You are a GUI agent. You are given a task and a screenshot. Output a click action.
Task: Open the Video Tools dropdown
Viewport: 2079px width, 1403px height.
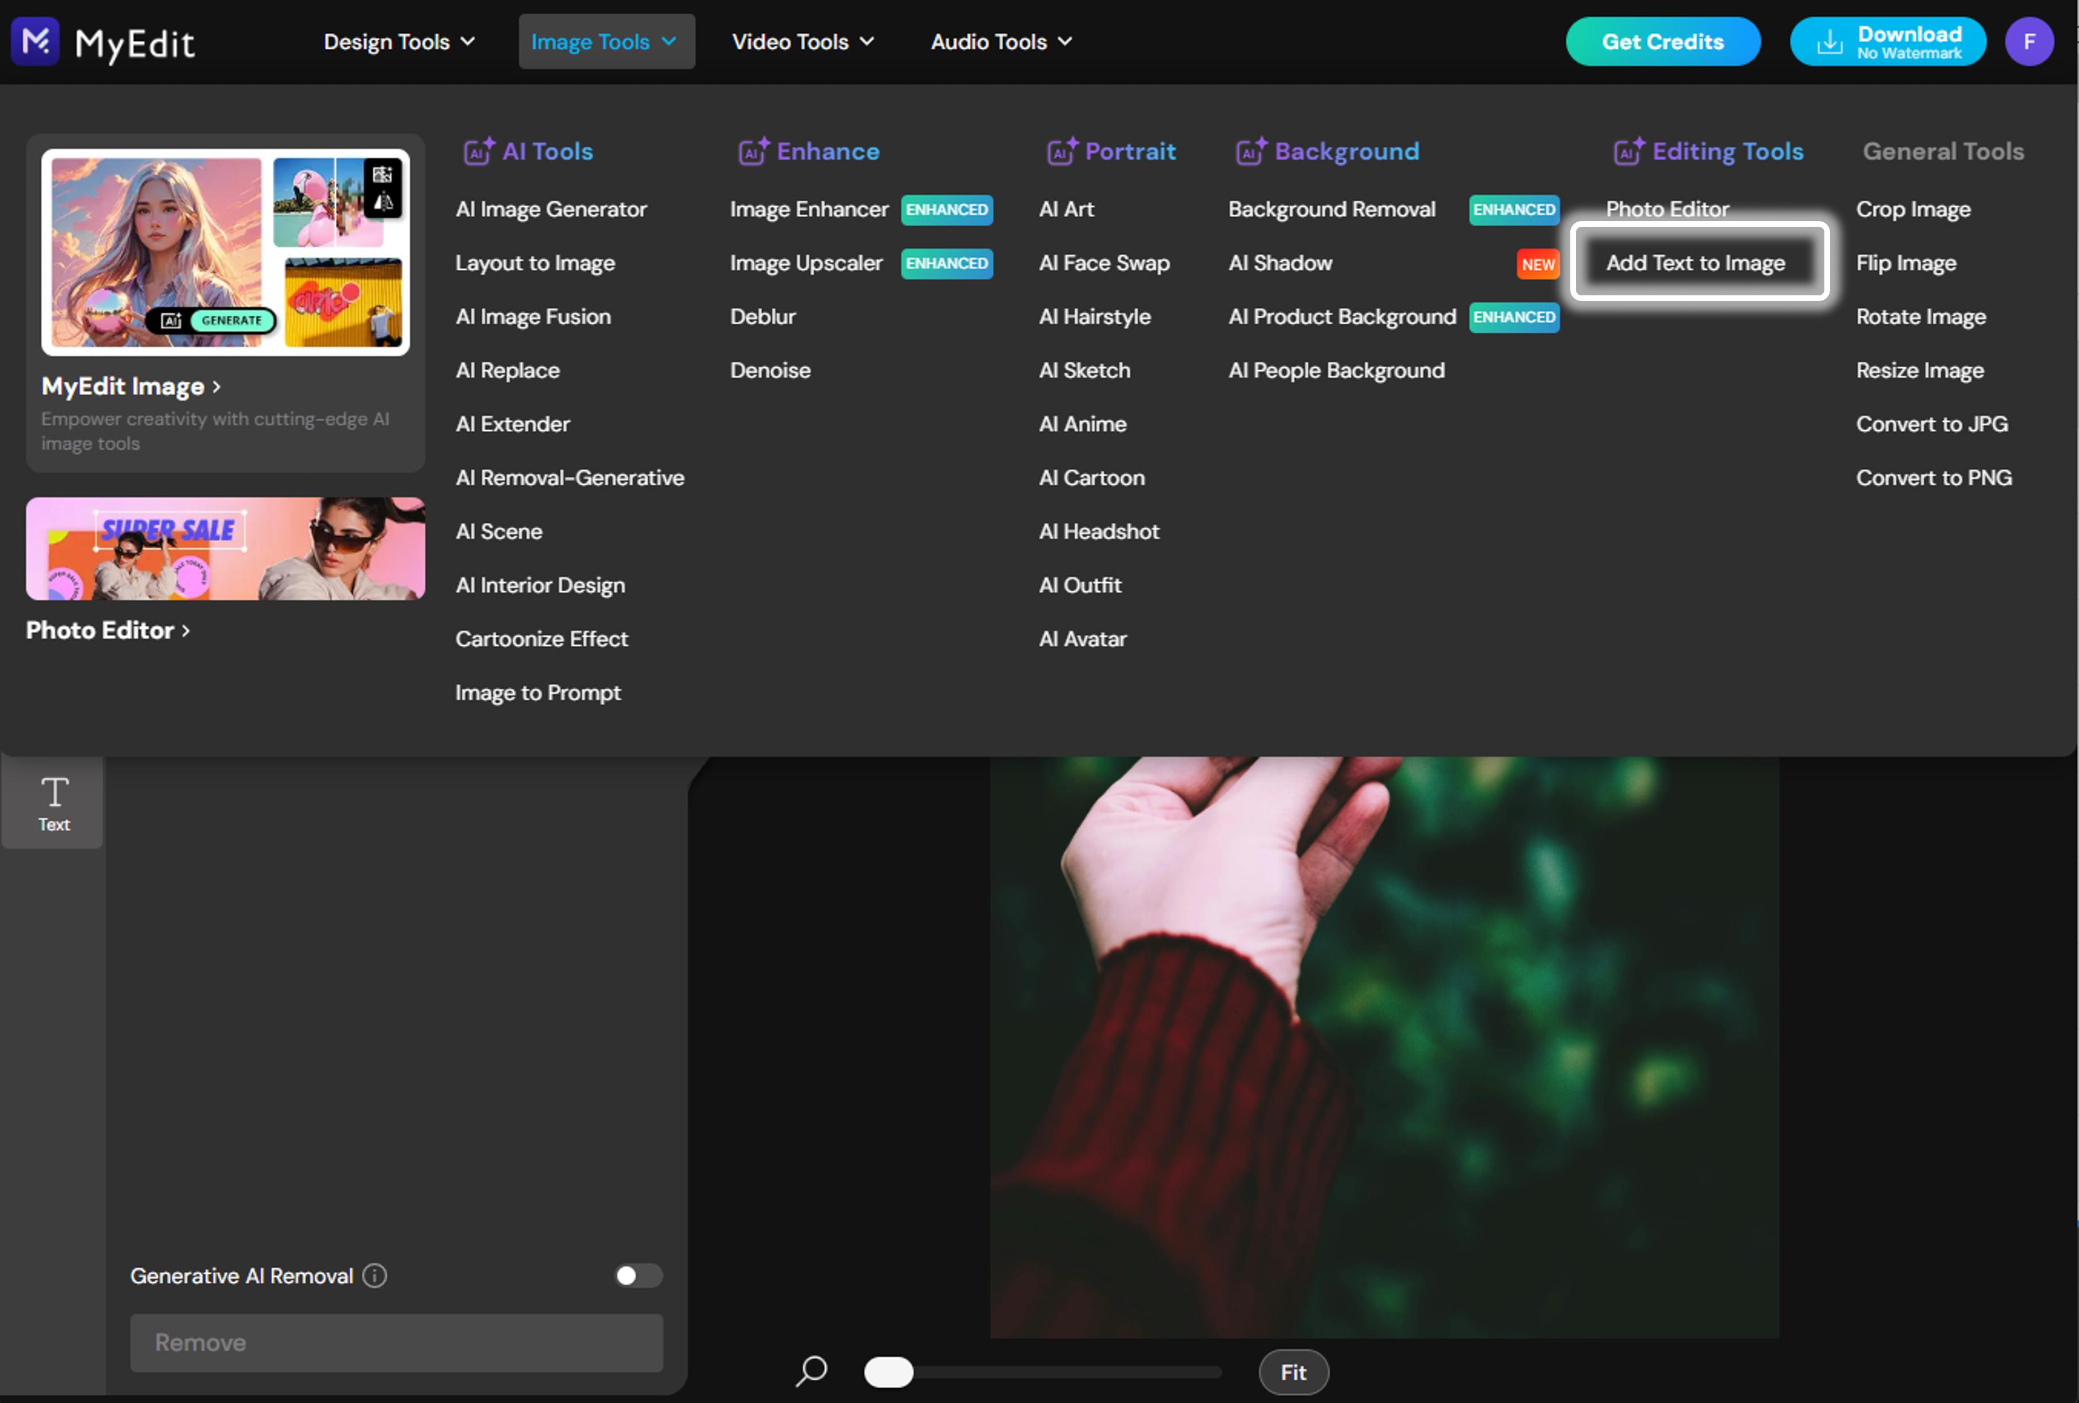tap(802, 41)
